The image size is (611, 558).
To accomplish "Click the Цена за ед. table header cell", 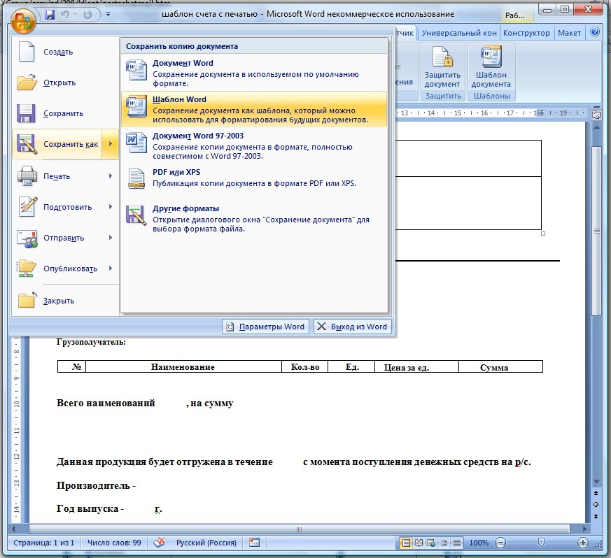I will pyautogui.click(x=416, y=367).
